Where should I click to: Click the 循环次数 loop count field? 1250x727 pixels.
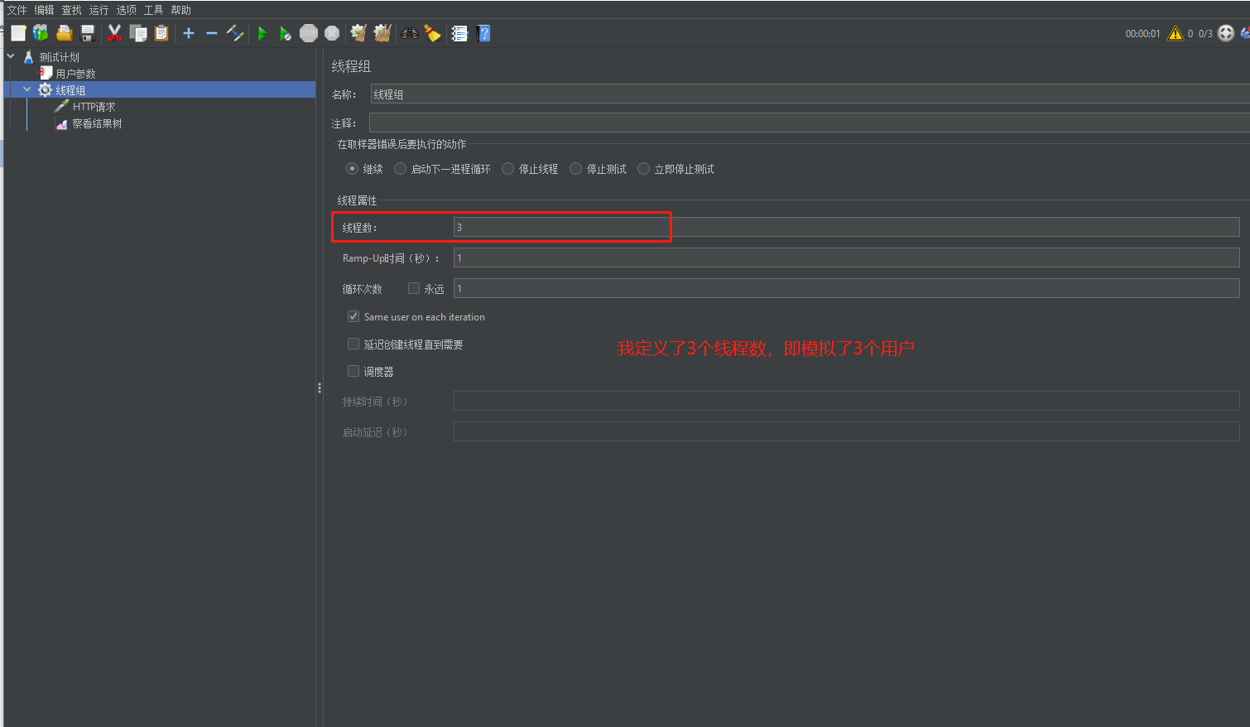point(846,288)
